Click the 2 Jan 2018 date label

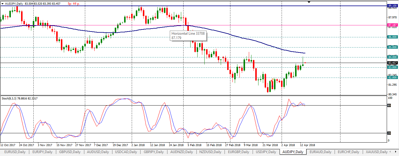[138, 145]
